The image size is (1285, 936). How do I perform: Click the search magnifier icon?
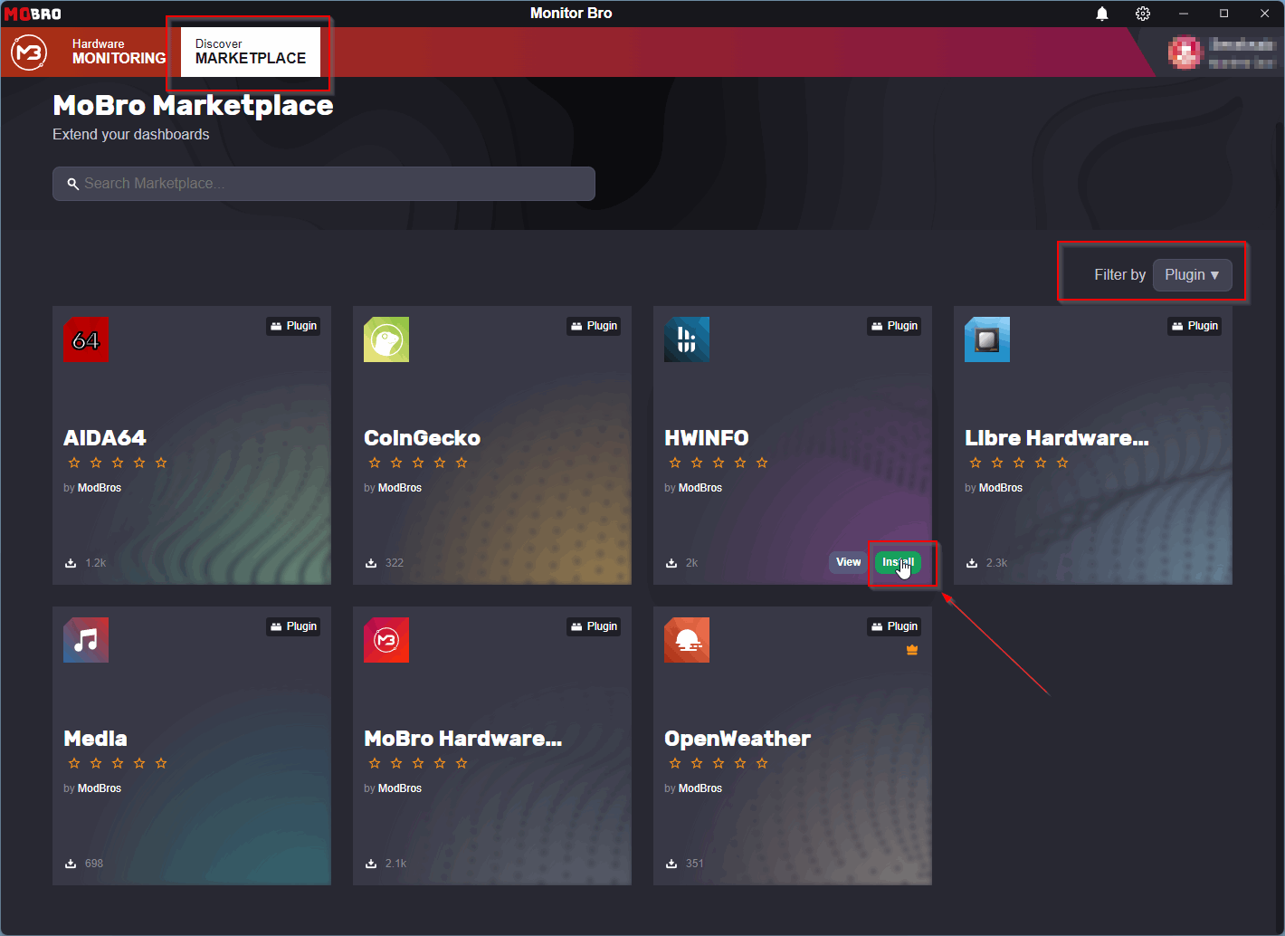pyautogui.click(x=73, y=184)
